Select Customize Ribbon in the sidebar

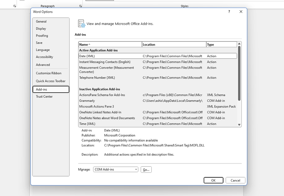49,73
